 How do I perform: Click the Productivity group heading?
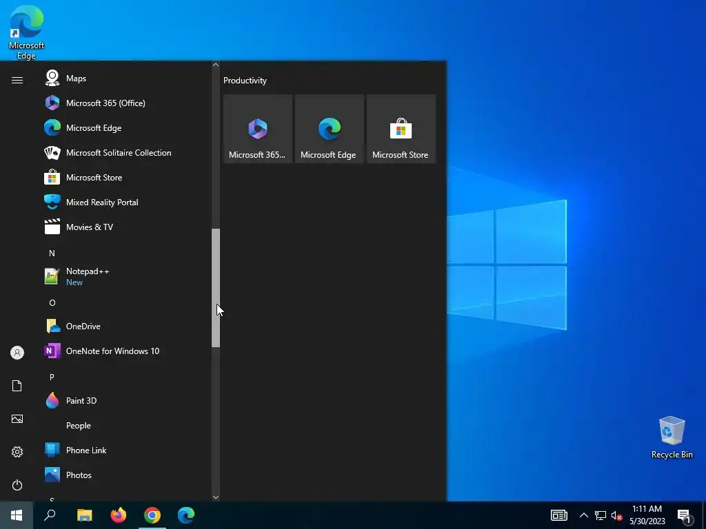pos(245,81)
